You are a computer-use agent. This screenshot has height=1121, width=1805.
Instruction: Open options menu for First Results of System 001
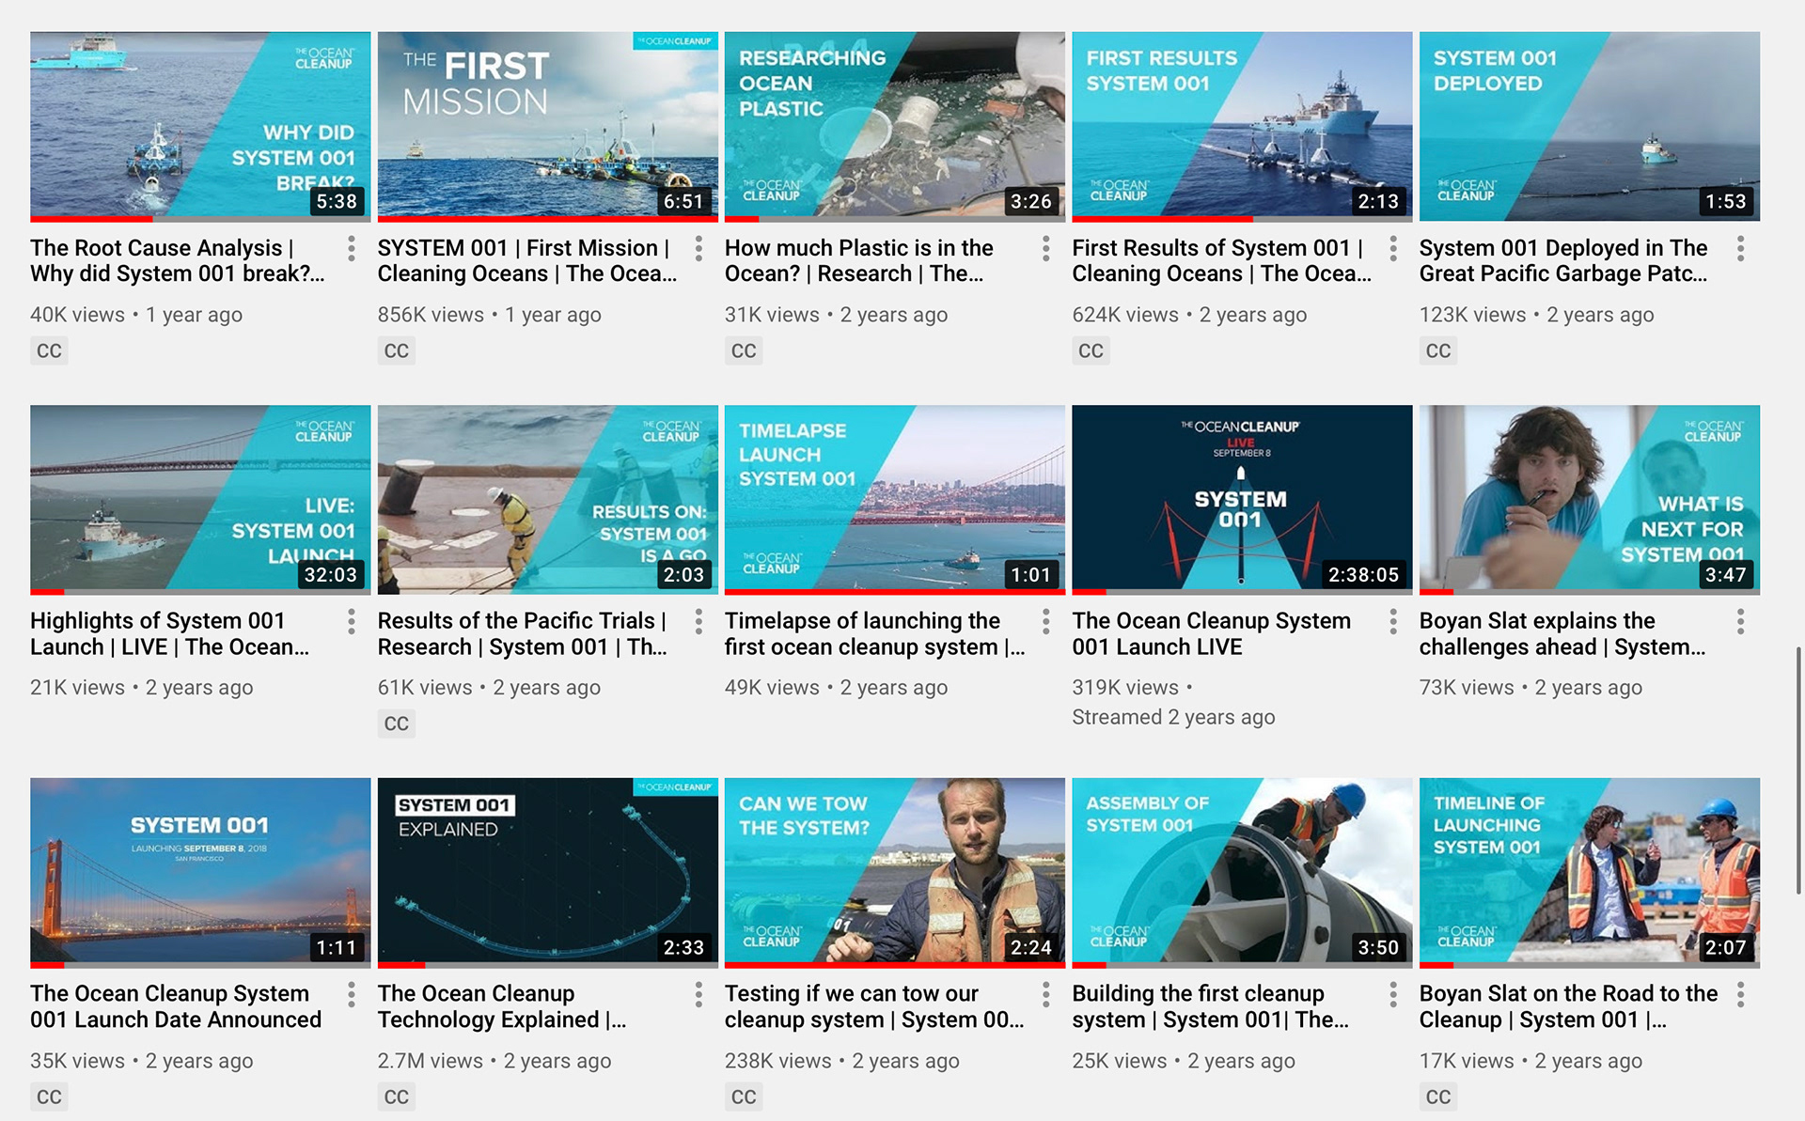point(1393,249)
